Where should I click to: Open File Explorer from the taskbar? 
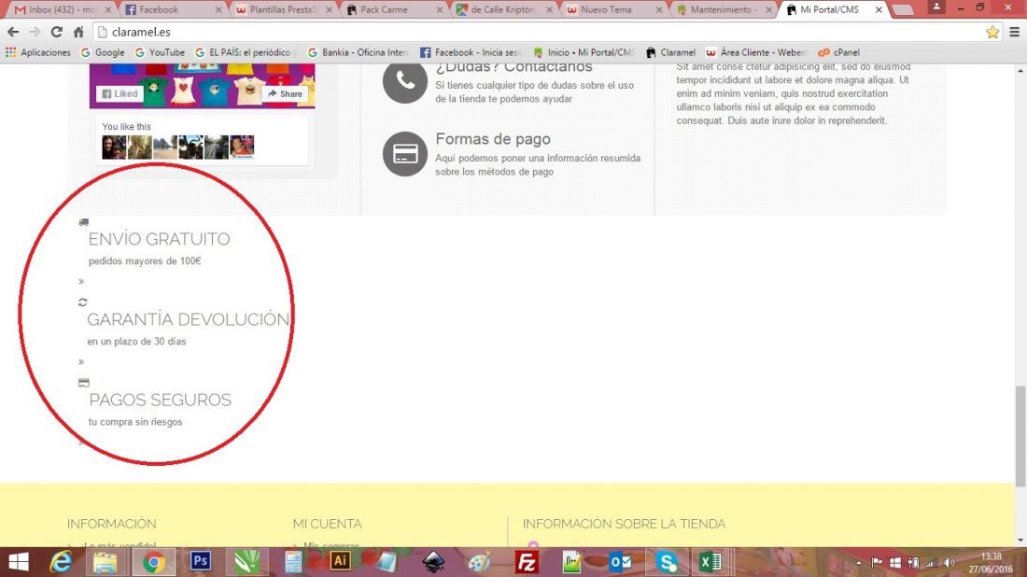click(105, 562)
